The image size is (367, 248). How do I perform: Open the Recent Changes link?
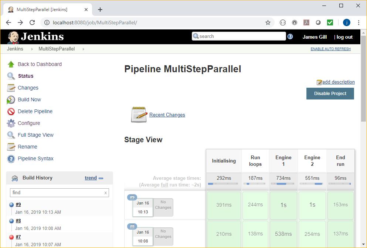pos(167,115)
